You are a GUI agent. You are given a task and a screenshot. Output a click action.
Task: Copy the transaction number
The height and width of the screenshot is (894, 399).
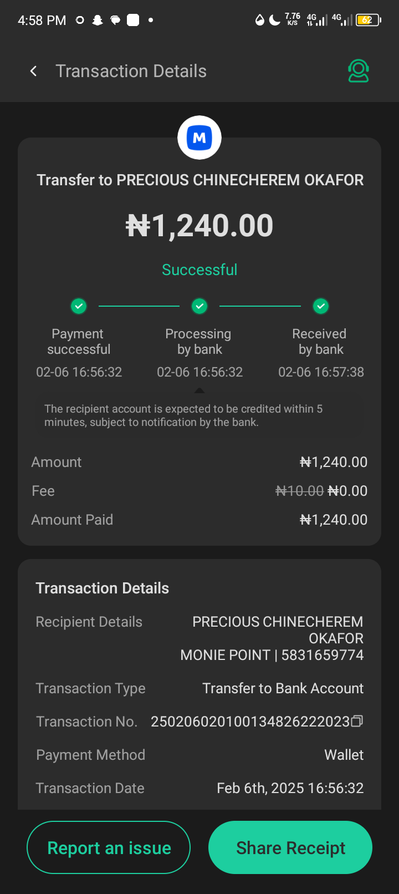pyautogui.click(x=357, y=721)
